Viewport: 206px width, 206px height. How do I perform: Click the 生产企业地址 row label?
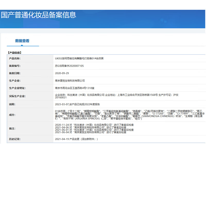[17, 88]
